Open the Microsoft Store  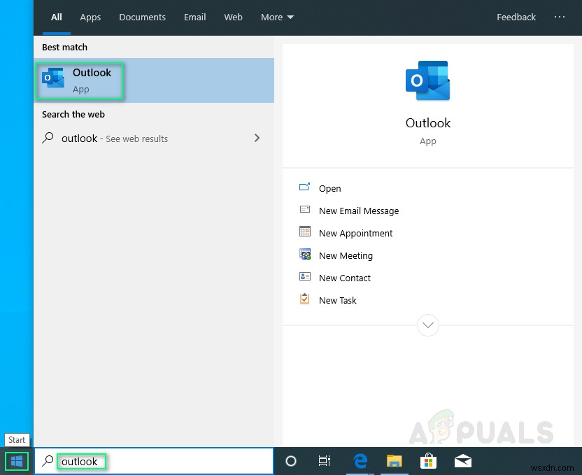click(x=428, y=461)
